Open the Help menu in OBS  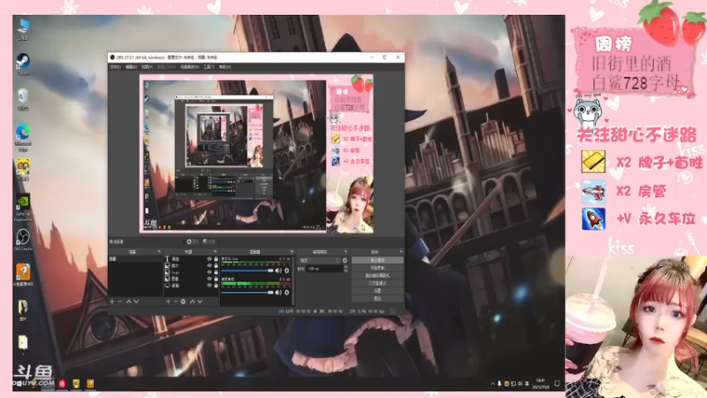coord(224,67)
